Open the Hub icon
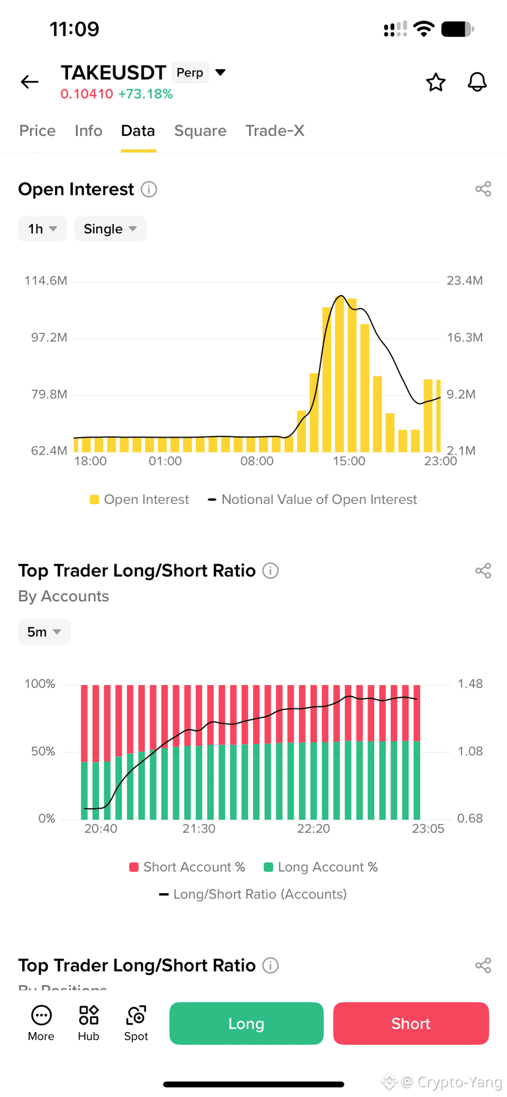507x1097 pixels. coord(89,1023)
